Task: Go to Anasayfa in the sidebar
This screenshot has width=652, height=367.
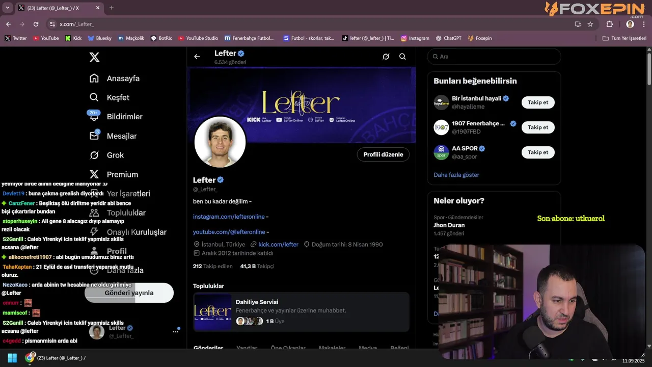Action: [x=115, y=78]
